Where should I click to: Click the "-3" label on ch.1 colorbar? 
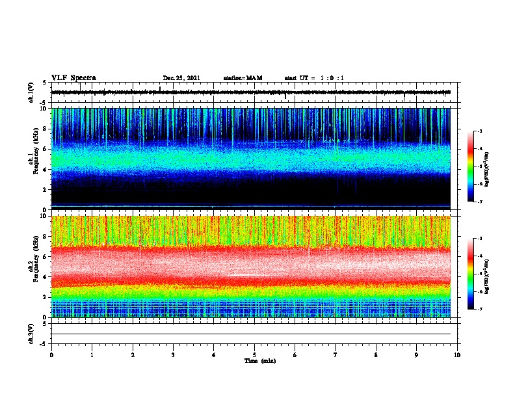479,131
